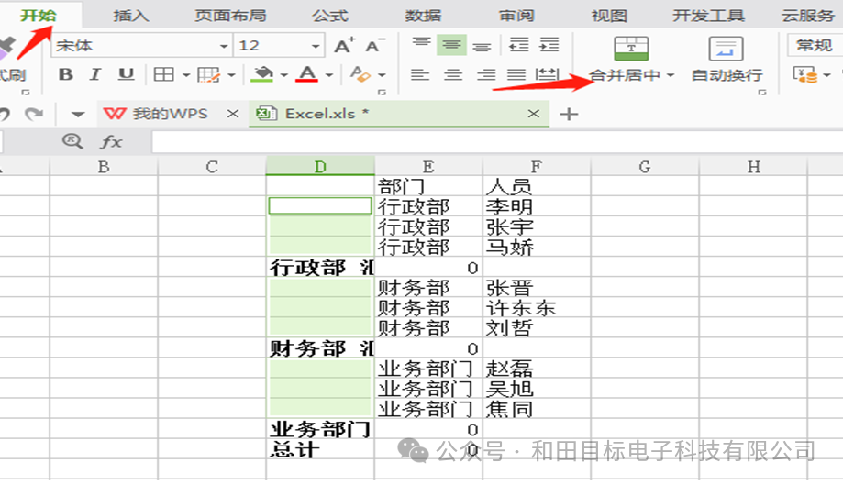Open the 开始 ribbon tab
This screenshot has height=485, width=843.
pyautogui.click(x=39, y=15)
